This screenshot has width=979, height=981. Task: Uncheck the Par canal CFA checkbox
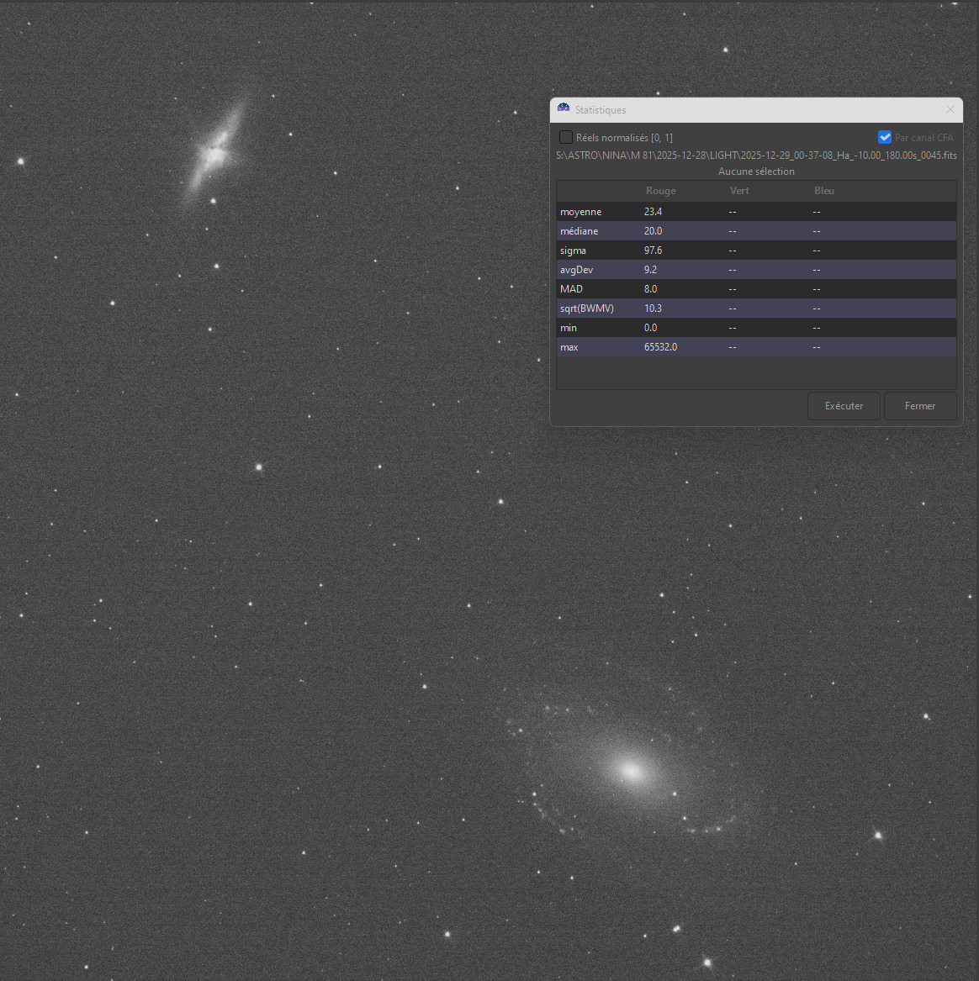885,137
